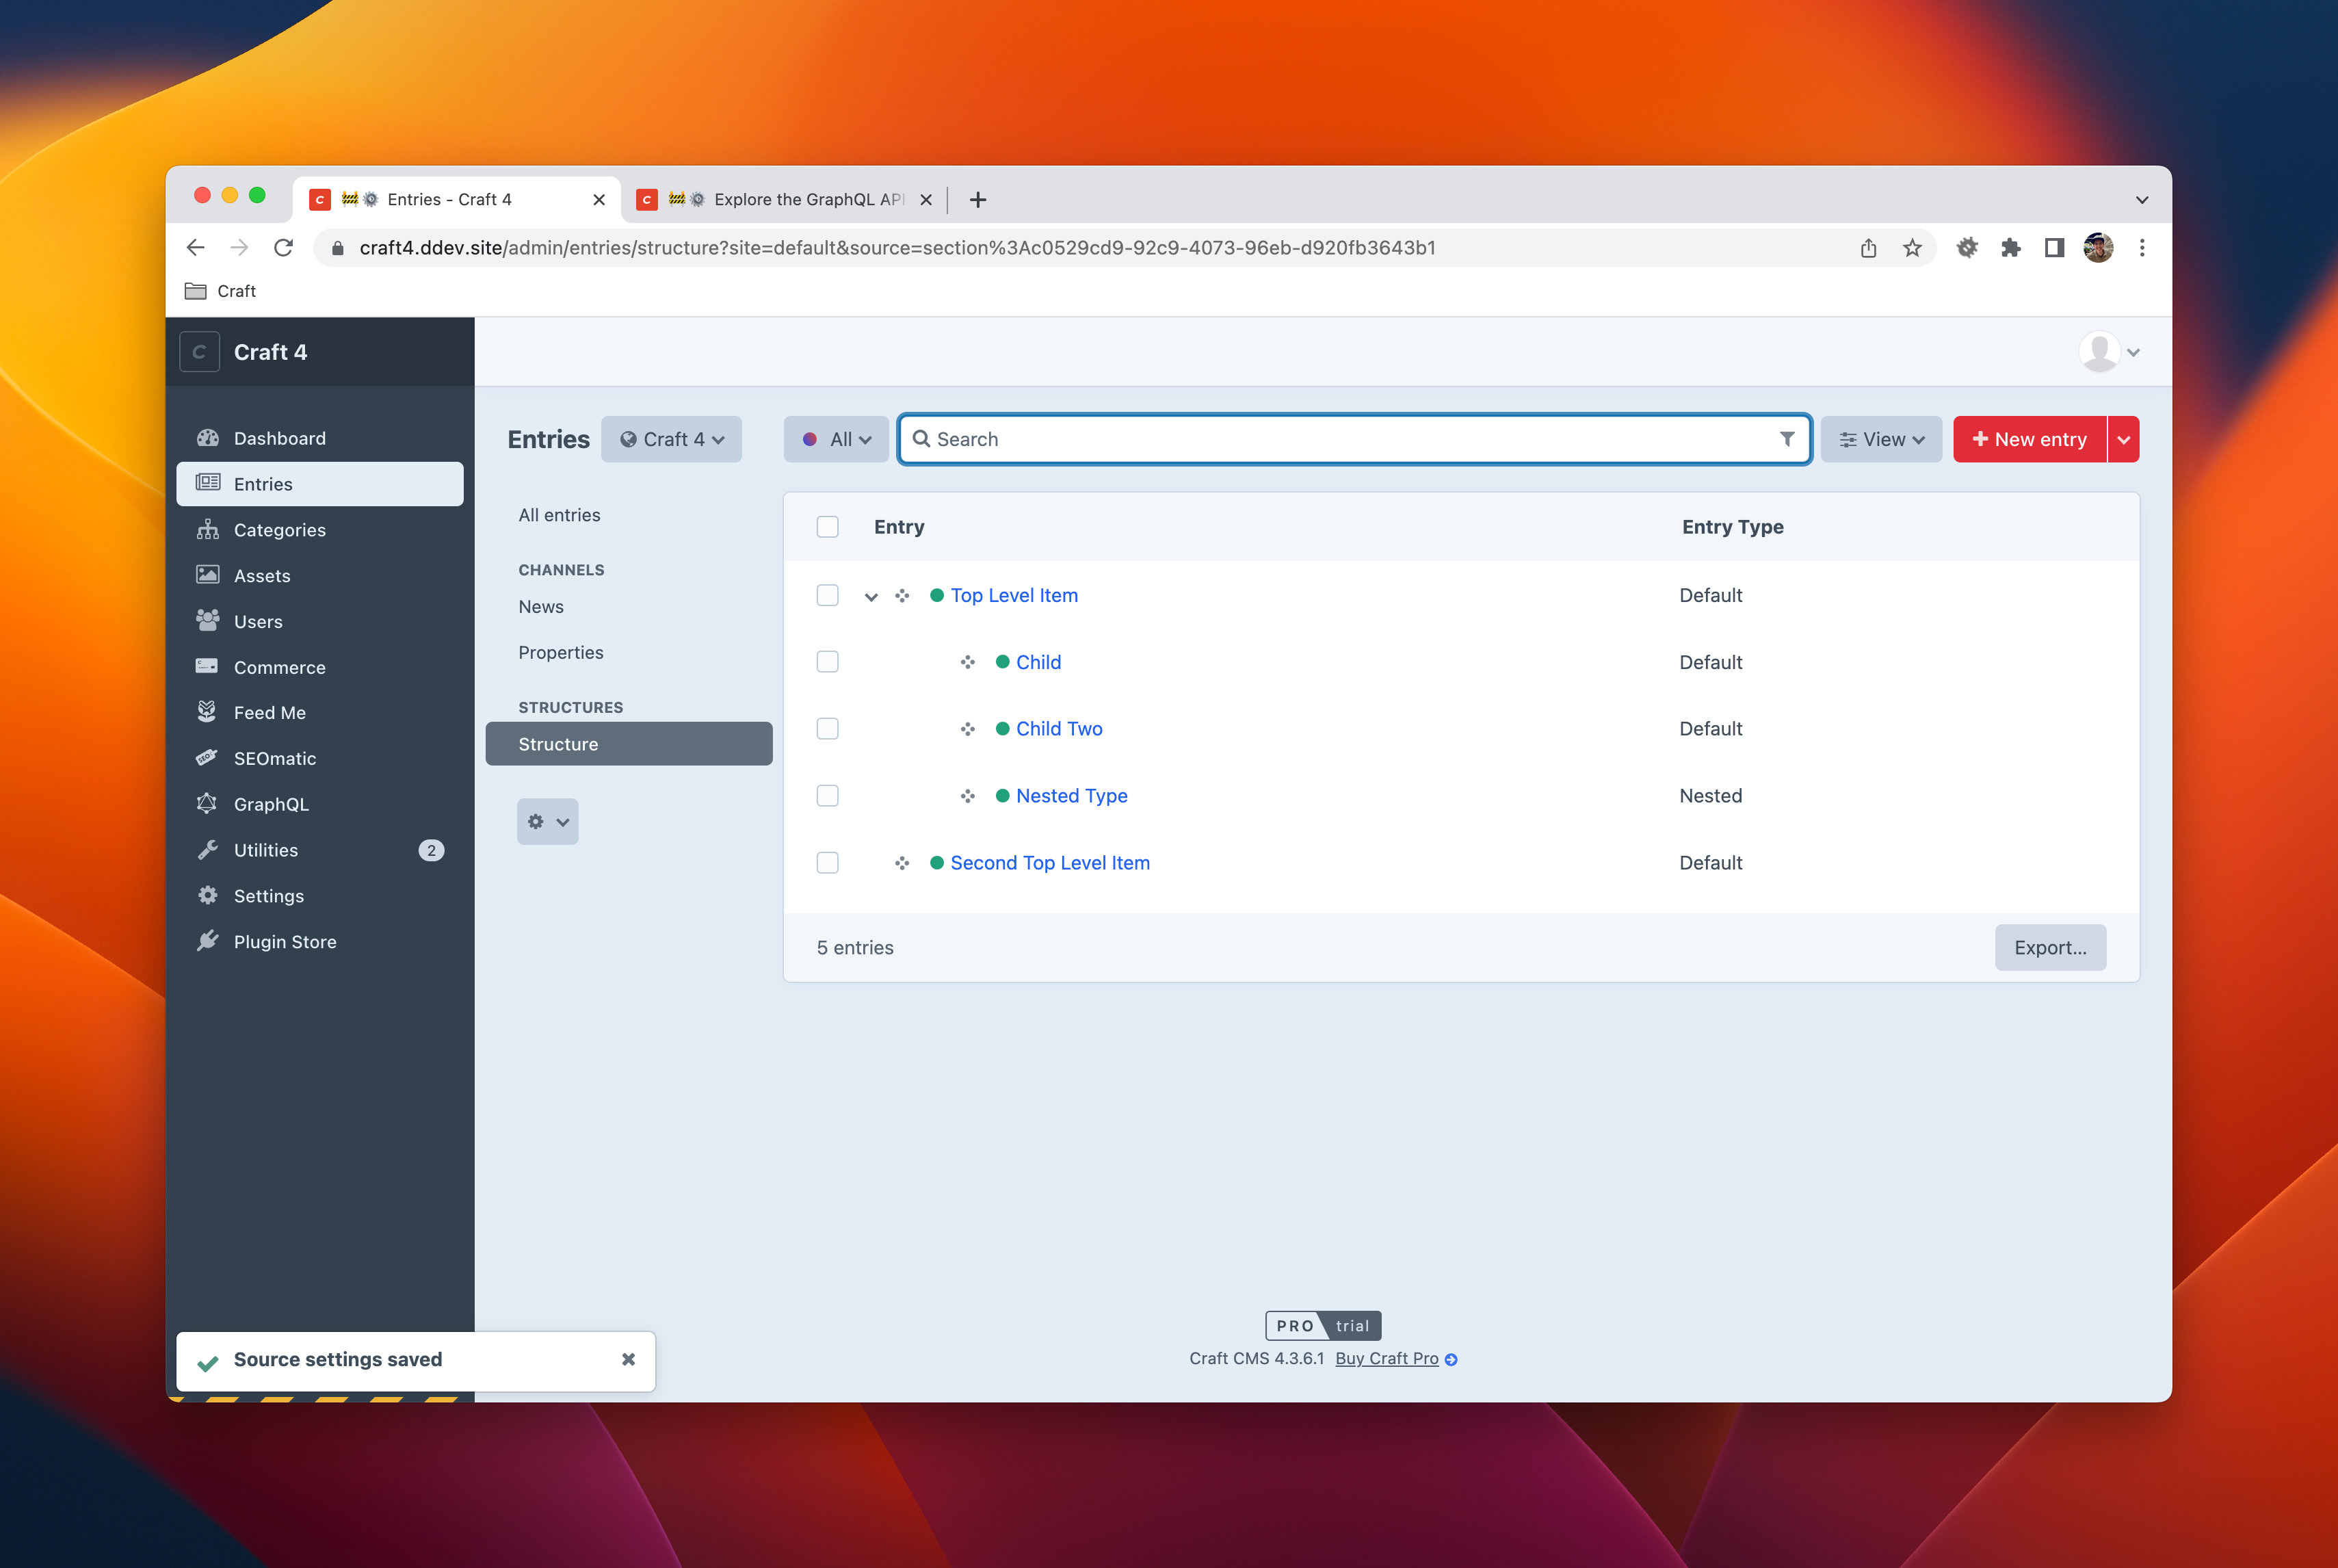Open the Child entry link
Image resolution: width=2338 pixels, height=1568 pixels.
tap(1038, 662)
